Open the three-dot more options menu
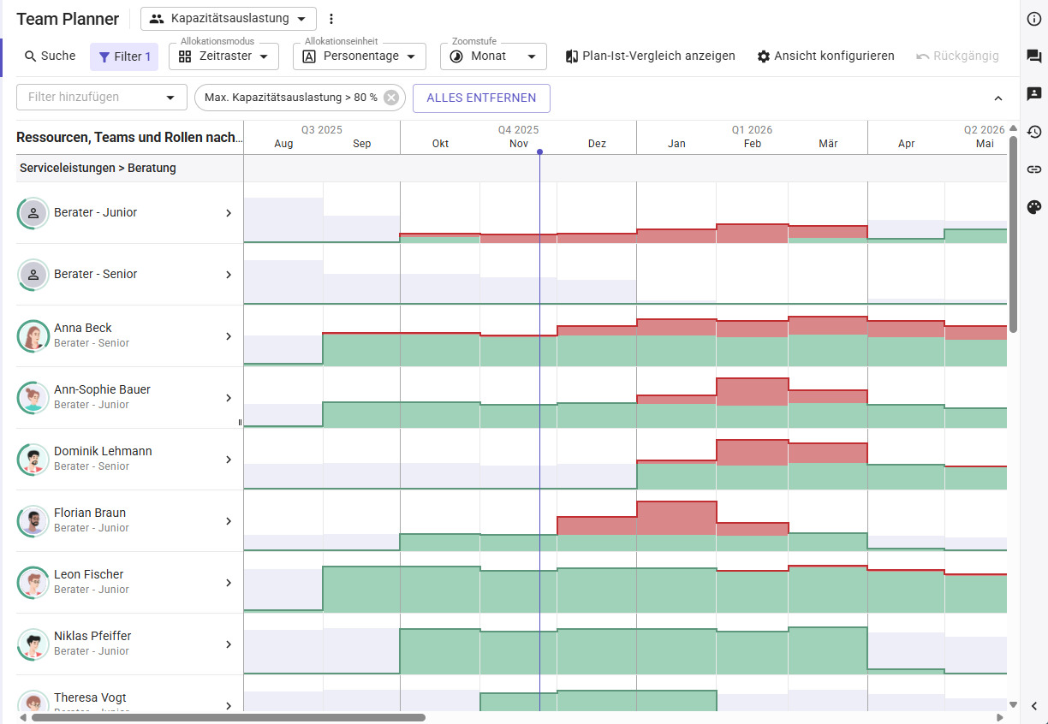Screen dimensions: 1048x724 click(x=332, y=19)
